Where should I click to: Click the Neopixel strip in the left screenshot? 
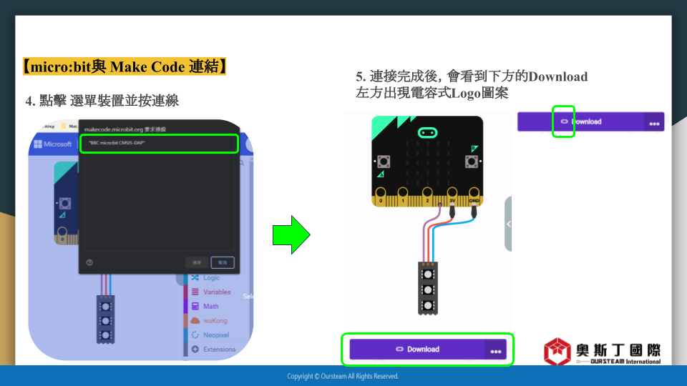point(106,320)
